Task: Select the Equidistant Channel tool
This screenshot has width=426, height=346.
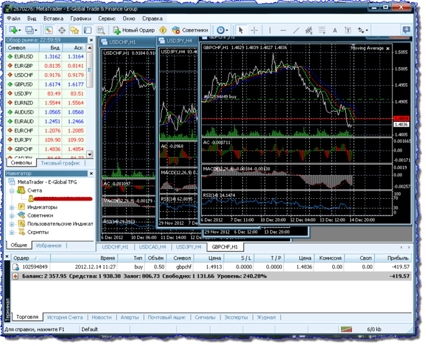Action: [309, 30]
